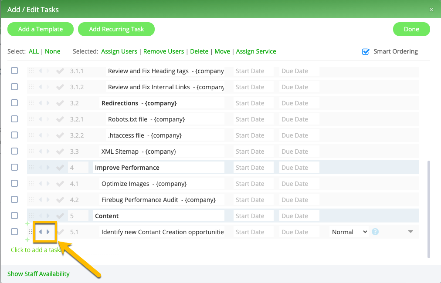Tick the checkbox for Review and Fix Heading tags
This screenshot has height=283, width=441.
point(14,71)
